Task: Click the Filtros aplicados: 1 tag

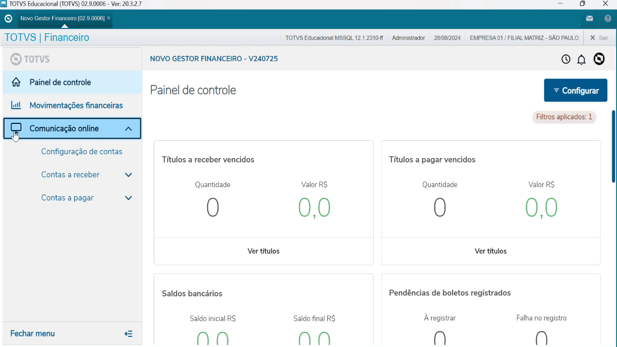Action: tap(564, 117)
